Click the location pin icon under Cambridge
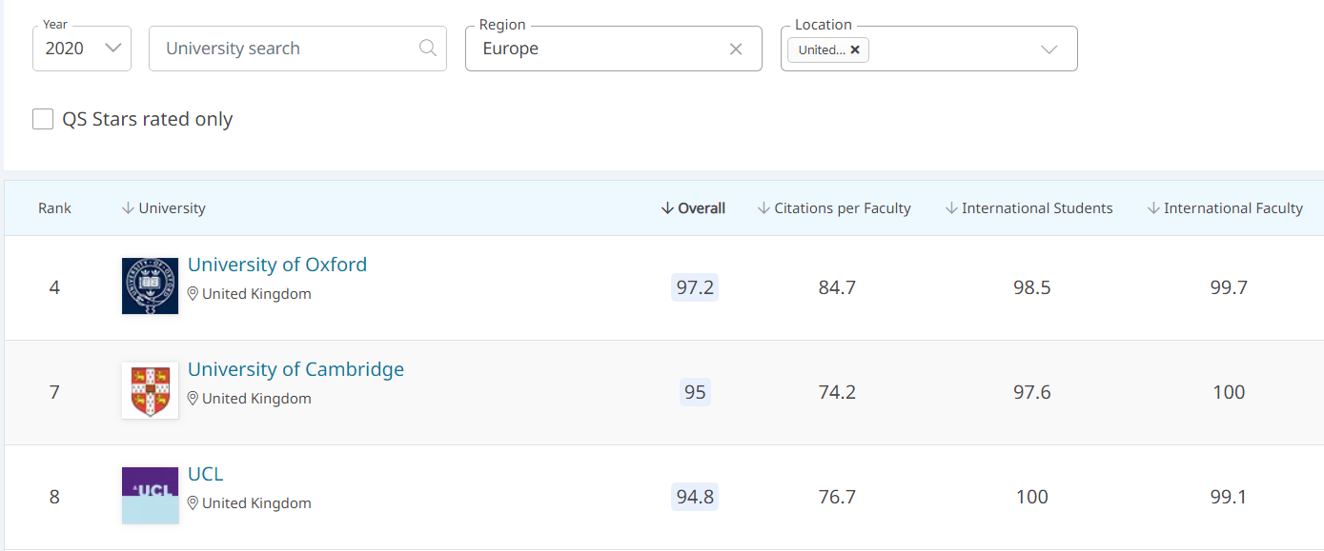Viewport: 1324px width, 551px height. coord(193,399)
